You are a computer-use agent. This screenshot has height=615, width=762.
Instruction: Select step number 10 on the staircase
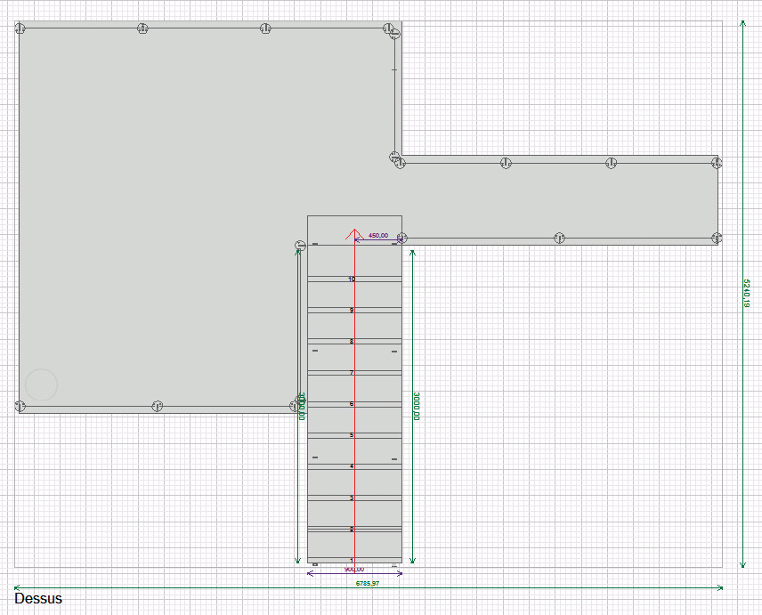tap(352, 279)
